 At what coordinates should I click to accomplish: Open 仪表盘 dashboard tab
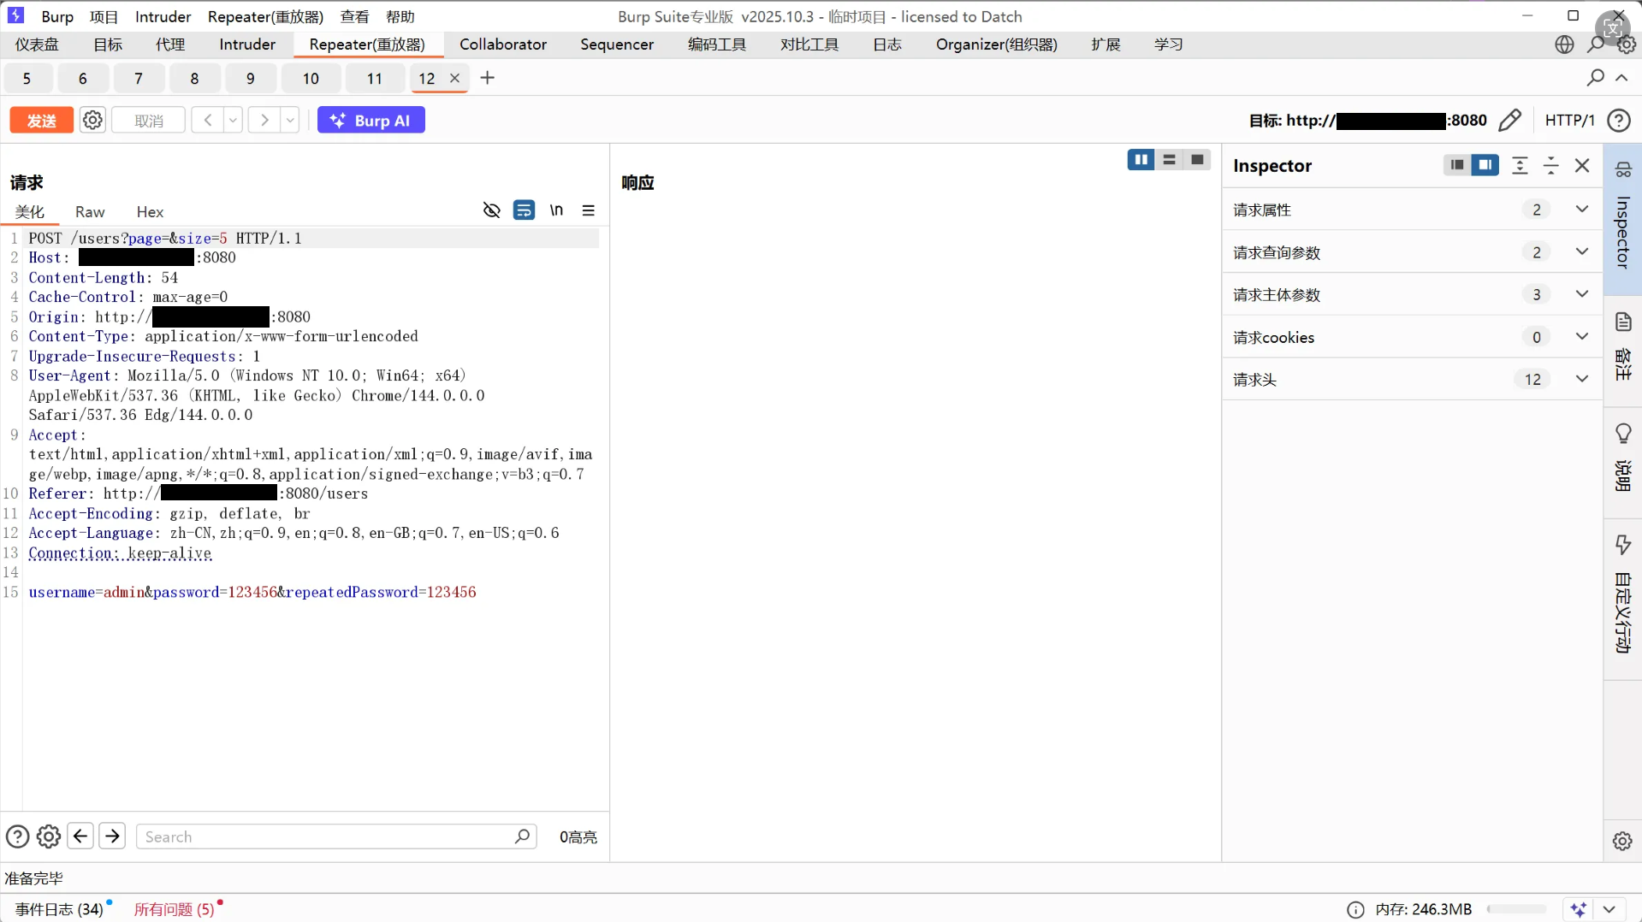click(37, 44)
